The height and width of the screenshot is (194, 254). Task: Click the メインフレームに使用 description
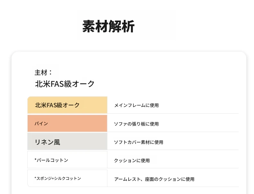coord(136,105)
